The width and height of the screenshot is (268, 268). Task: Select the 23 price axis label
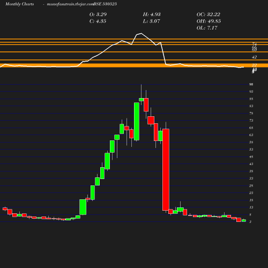tap(251, 193)
